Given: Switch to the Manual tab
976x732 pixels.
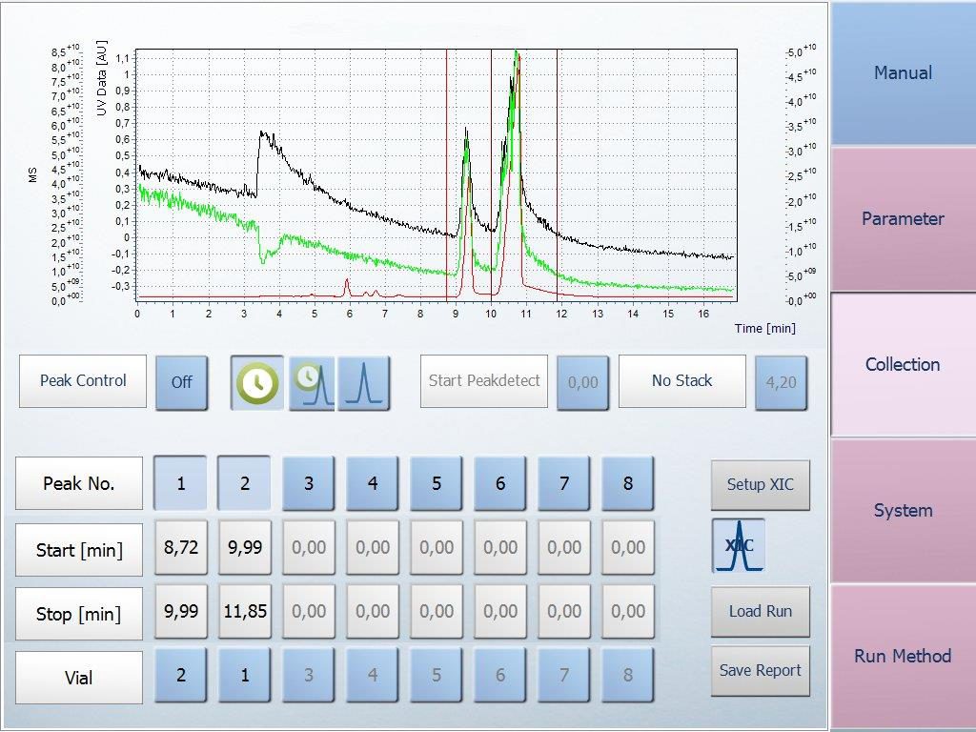Looking at the screenshot, I should [x=903, y=73].
